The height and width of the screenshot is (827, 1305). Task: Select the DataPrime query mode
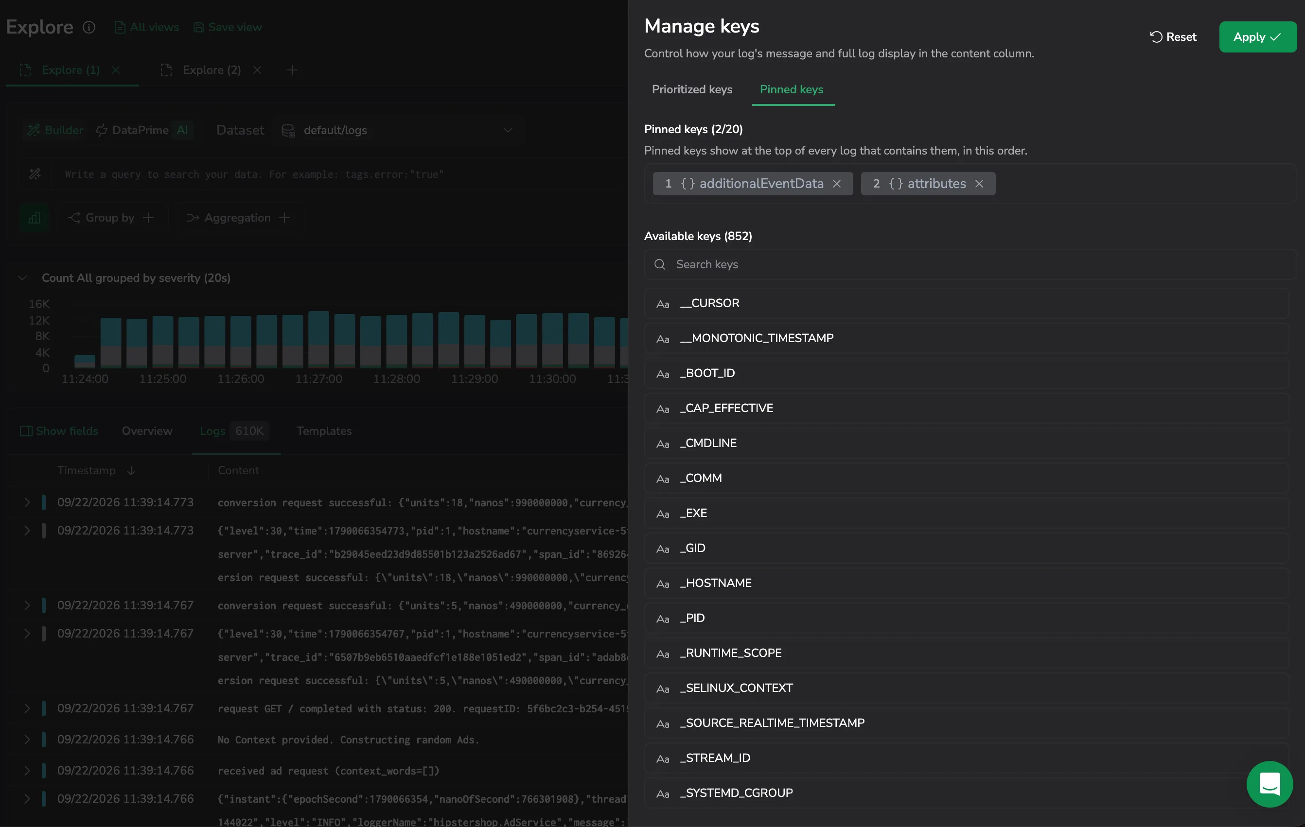(133, 130)
